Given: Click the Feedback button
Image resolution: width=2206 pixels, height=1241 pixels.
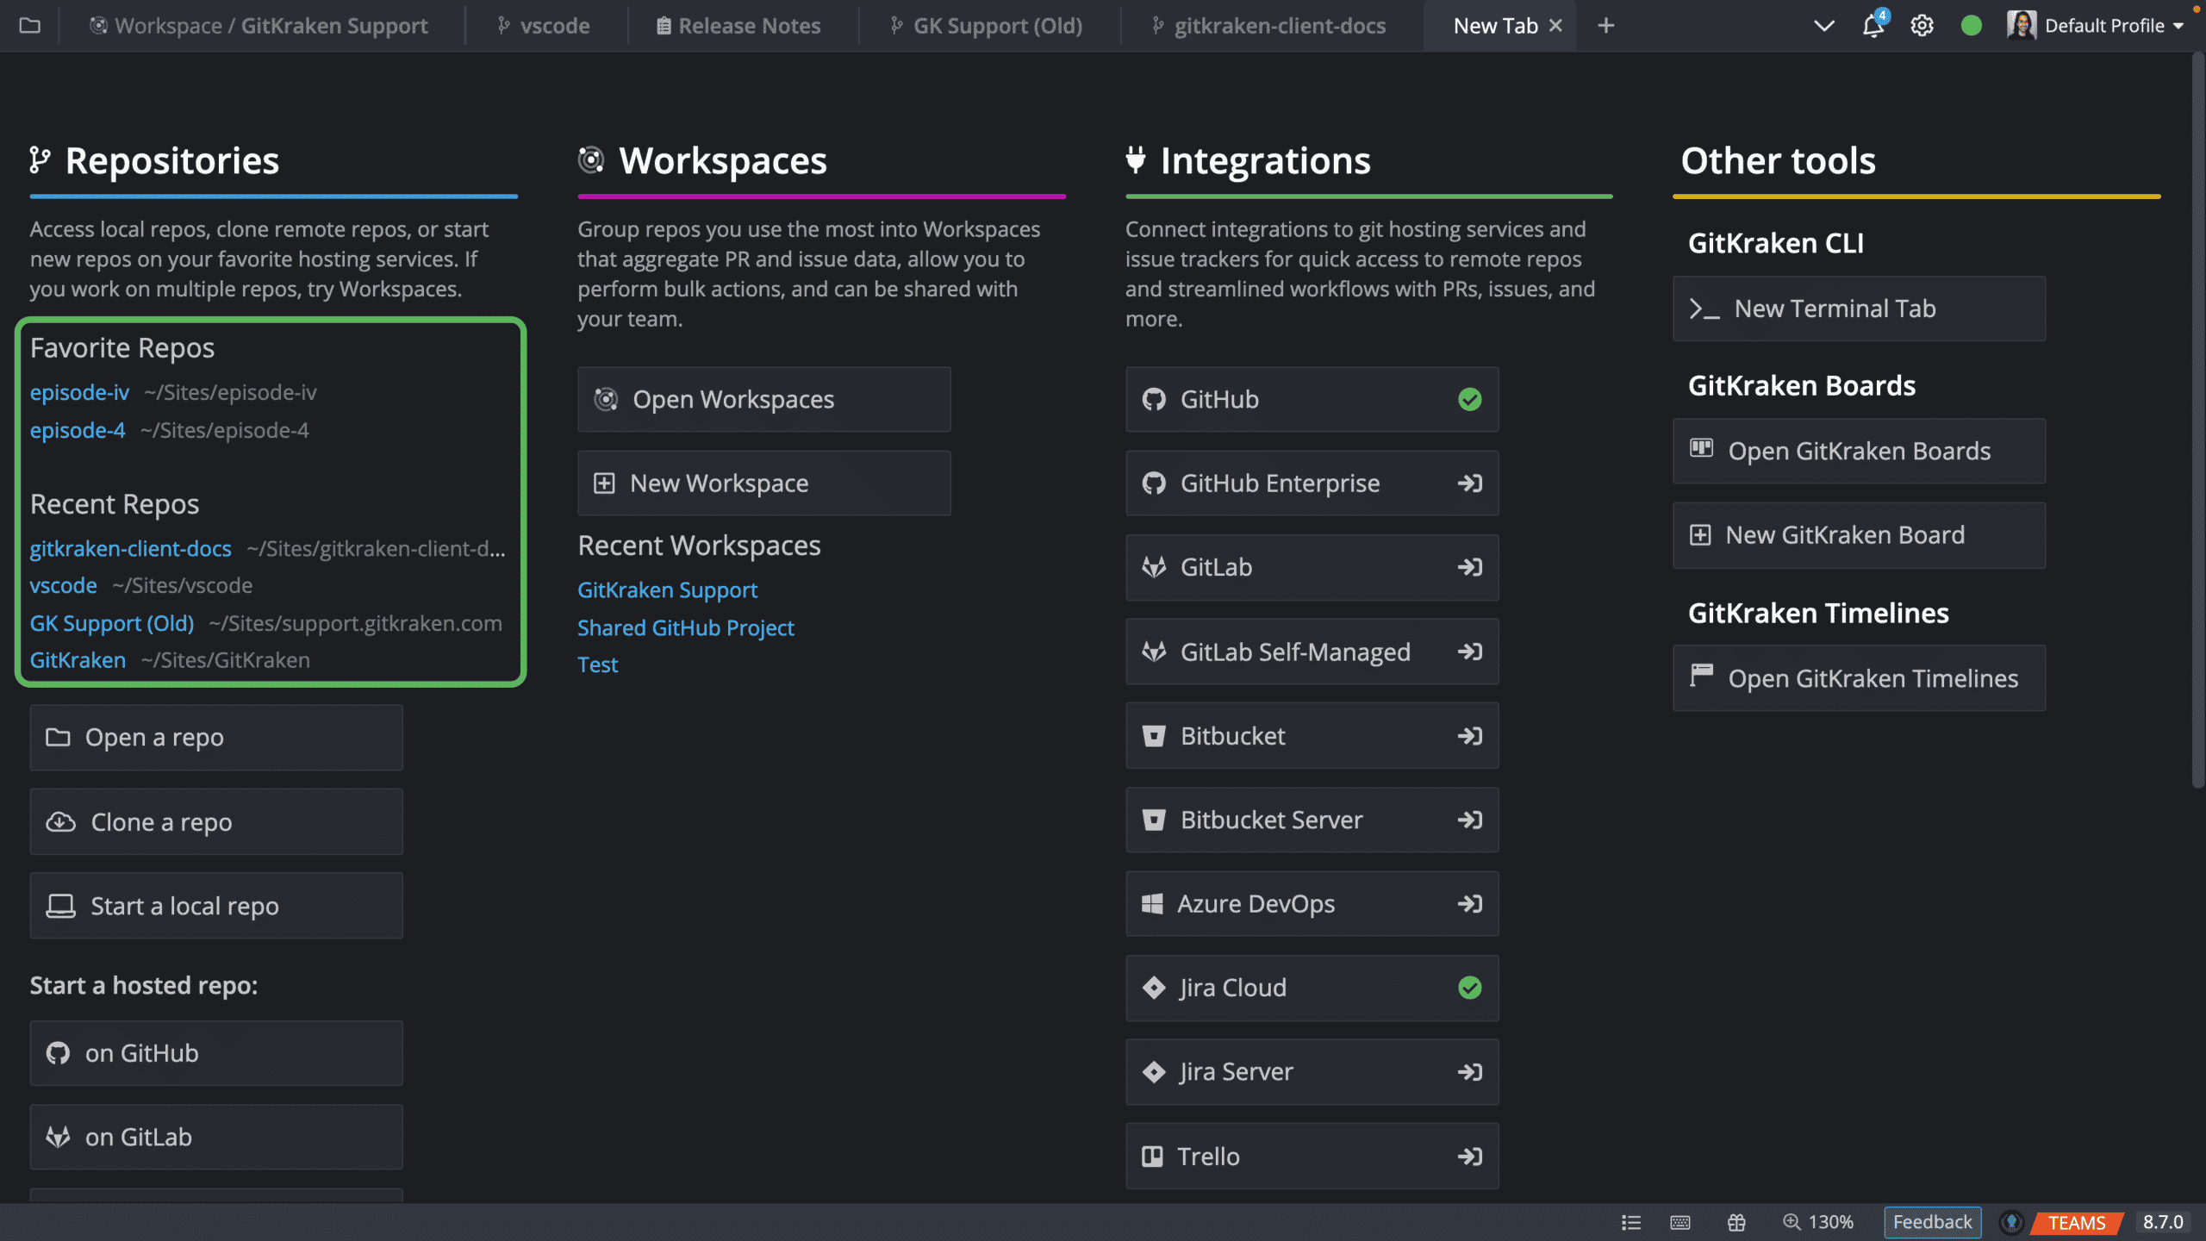Looking at the screenshot, I should click(x=1932, y=1223).
